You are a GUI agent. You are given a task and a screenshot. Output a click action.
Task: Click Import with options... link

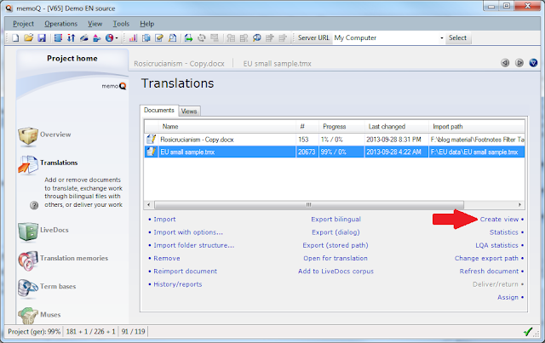click(188, 232)
